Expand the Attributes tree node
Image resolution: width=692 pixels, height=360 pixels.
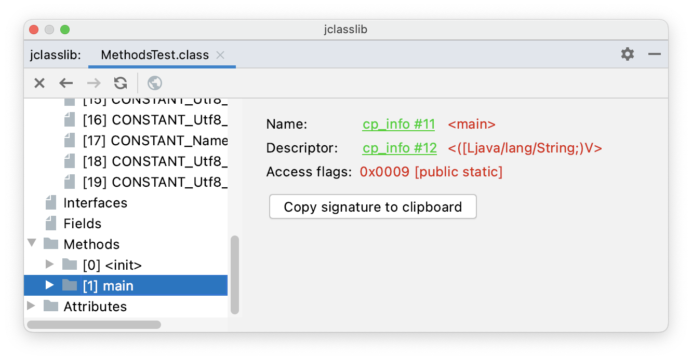point(32,306)
